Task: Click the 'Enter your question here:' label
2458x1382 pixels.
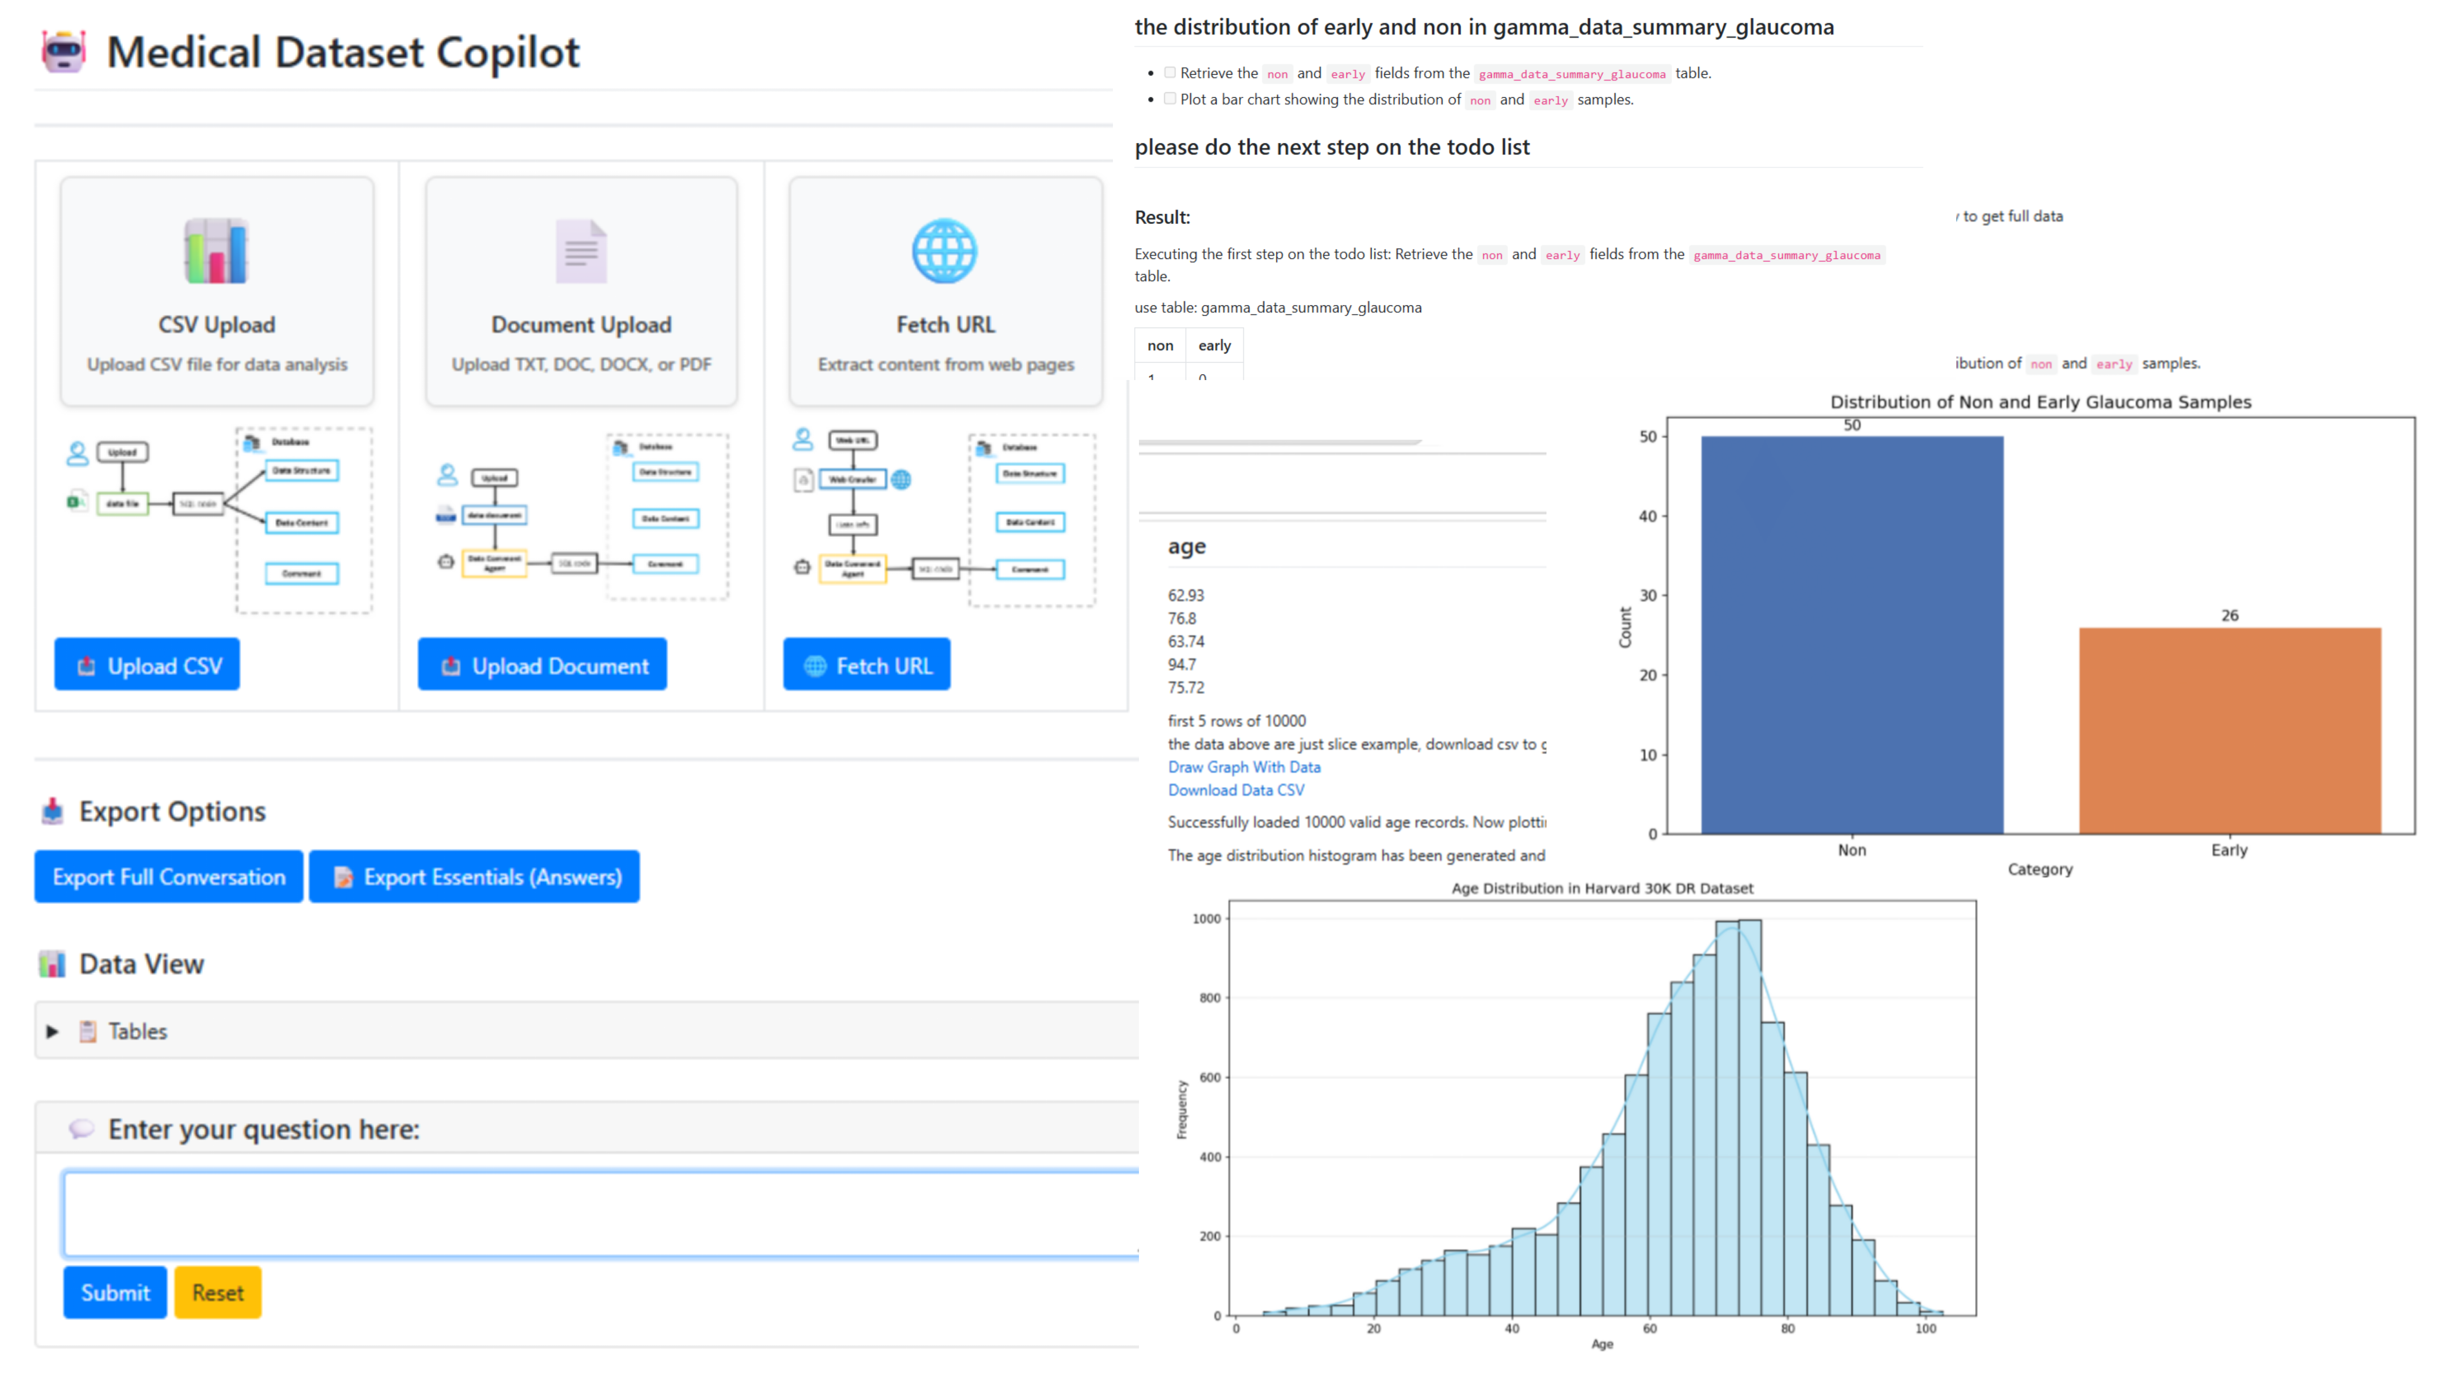Action: 263,1129
